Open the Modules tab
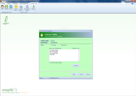This screenshot has height=96, width=136. [x=15, y=4]
